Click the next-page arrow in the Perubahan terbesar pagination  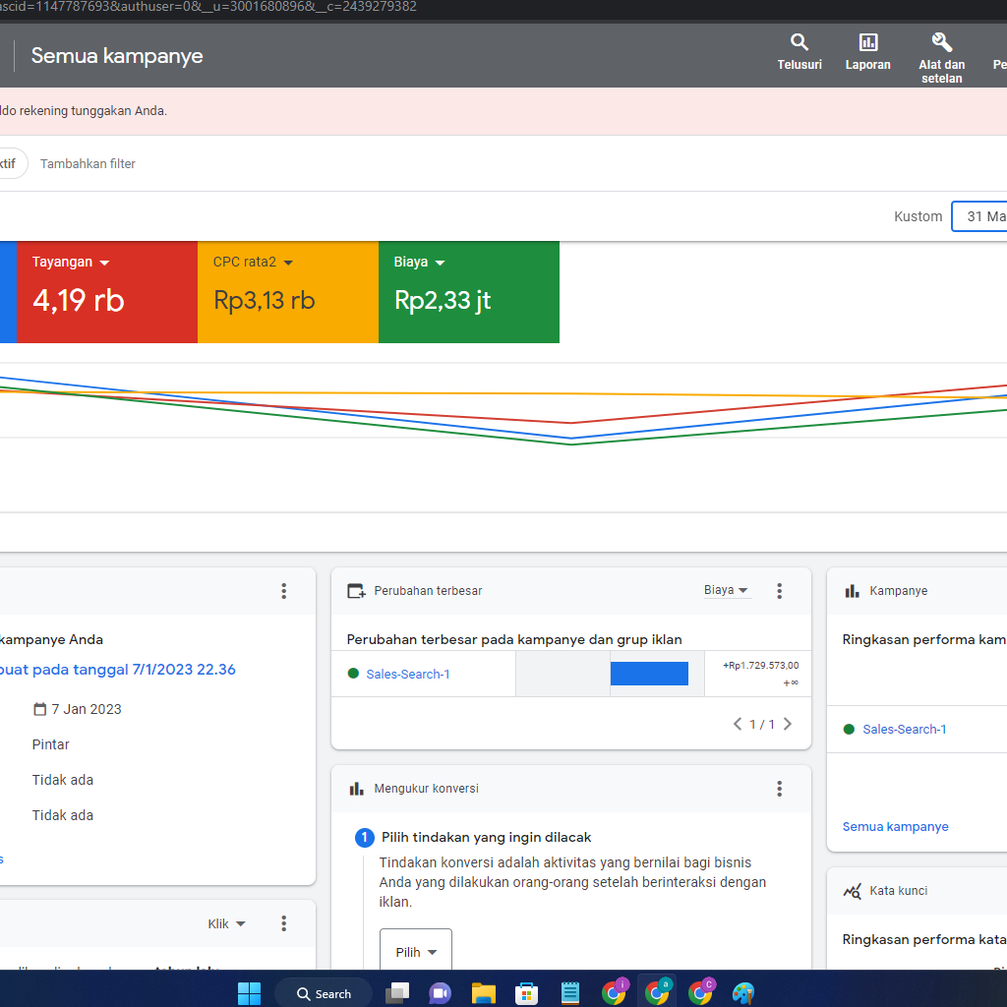tap(787, 724)
